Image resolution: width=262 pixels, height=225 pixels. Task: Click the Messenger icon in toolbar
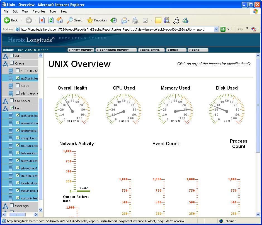point(185,20)
